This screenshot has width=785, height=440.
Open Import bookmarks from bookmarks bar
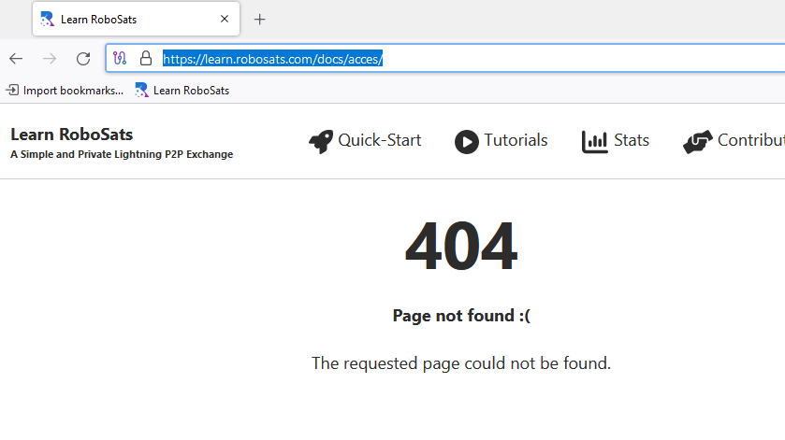click(x=65, y=91)
